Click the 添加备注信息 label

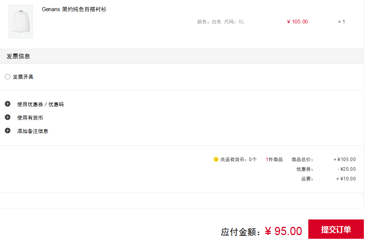point(33,131)
